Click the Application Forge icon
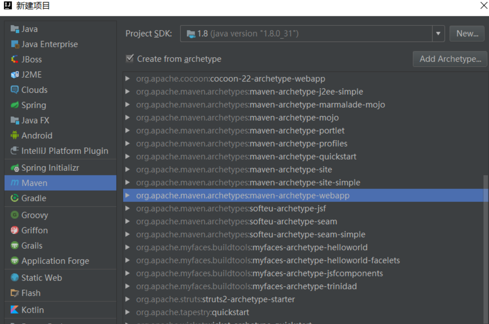 [x=15, y=261]
